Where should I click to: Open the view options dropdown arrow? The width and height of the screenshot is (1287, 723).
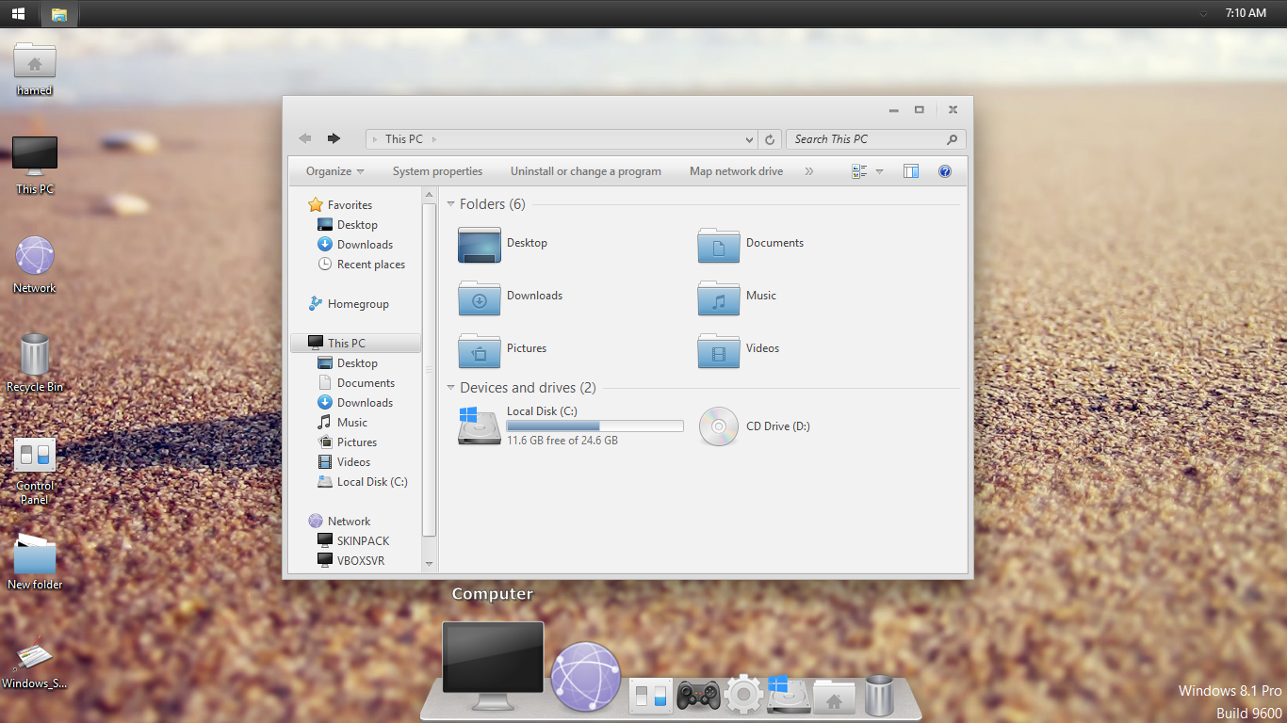pyautogui.click(x=879, y=171)
